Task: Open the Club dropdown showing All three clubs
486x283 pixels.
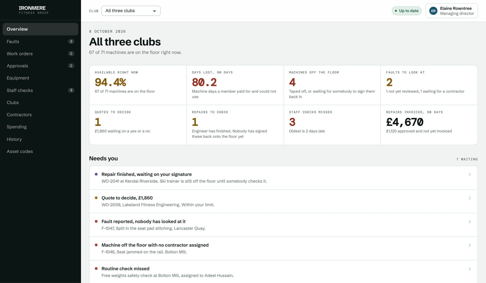Action: coord(131,11)
